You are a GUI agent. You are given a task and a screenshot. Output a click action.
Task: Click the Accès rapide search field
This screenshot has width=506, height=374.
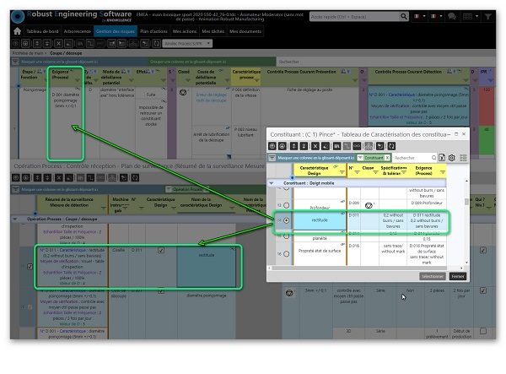[x=354, y=17]
